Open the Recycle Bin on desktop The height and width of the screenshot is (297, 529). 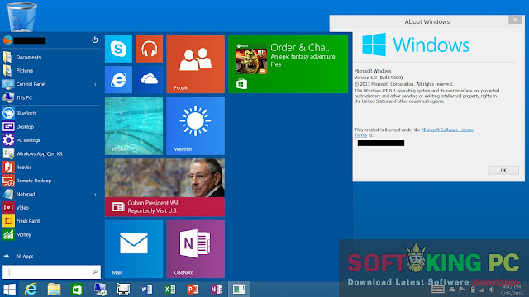(21, 16)
